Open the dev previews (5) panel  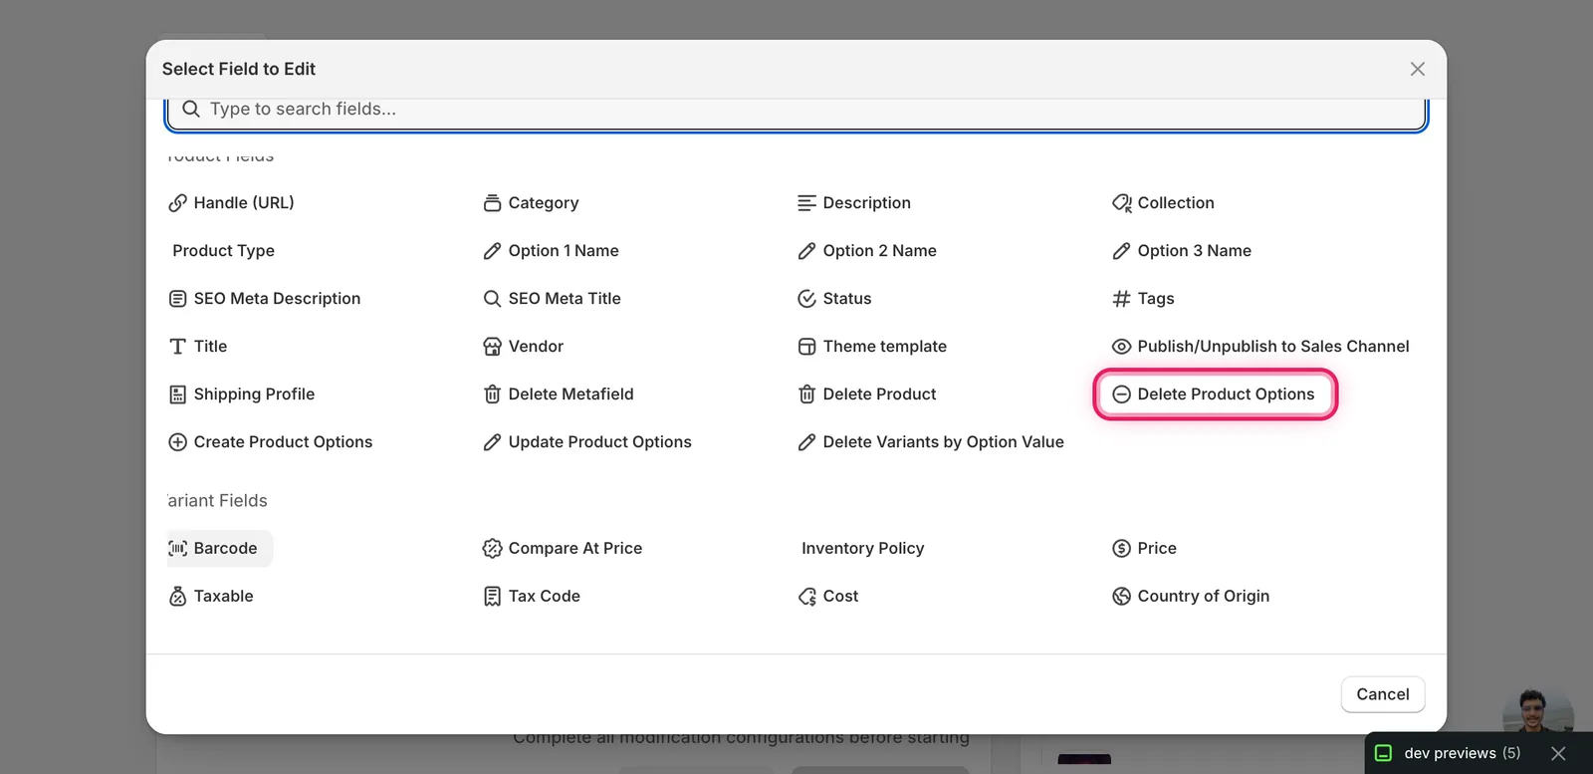[x=1448, y=753]
